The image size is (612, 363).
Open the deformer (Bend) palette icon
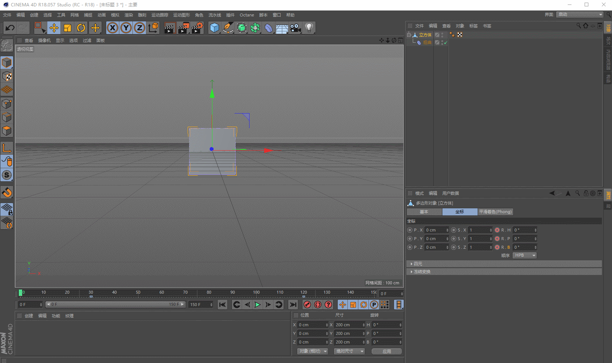point(269,28)
